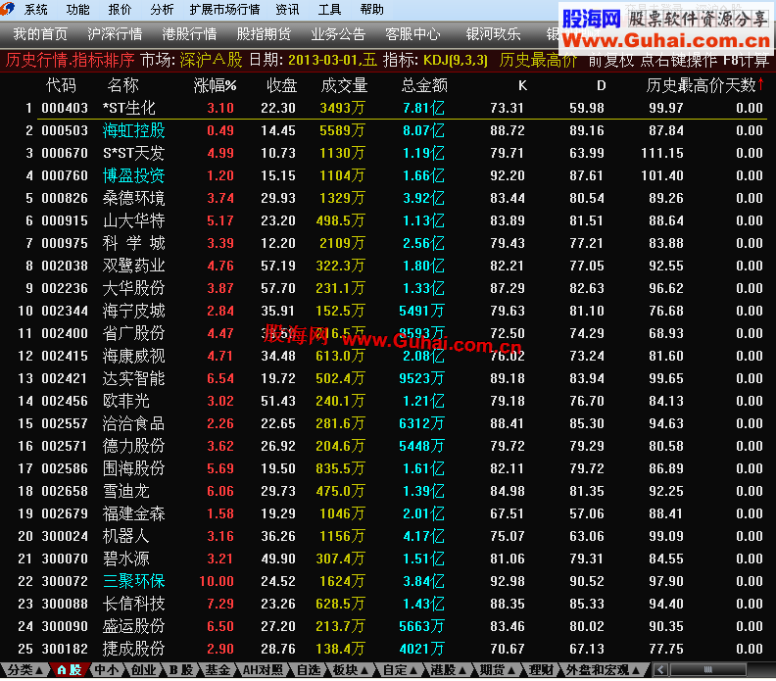Image resolution: width=776 pixels, height=681 pixels.
Task: Click the left scroll arrow at bottom
Action: 659,670
